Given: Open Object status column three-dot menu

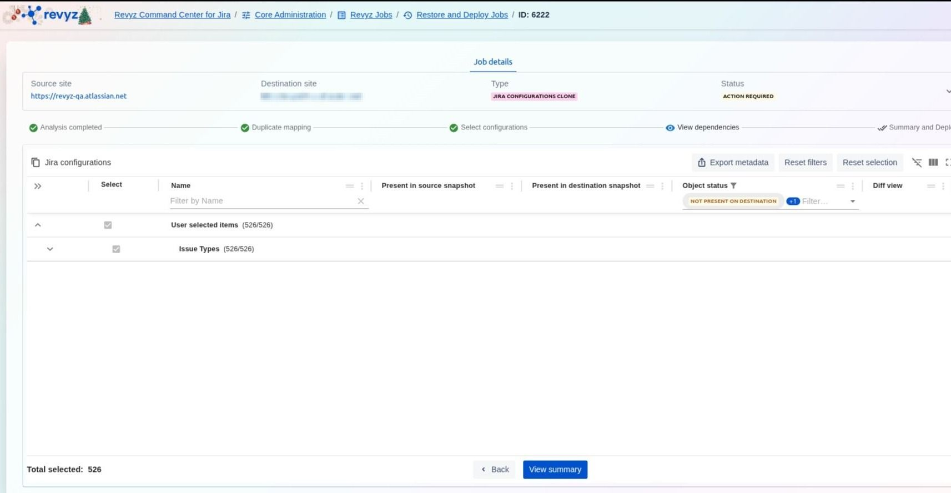Looking at the screenshot, I should [x=853, y=186].
